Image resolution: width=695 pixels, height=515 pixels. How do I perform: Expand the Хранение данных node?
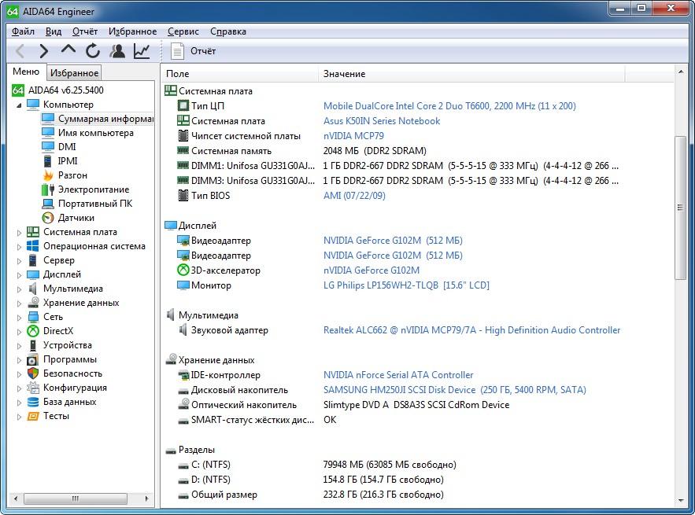(x=19, y=303)
